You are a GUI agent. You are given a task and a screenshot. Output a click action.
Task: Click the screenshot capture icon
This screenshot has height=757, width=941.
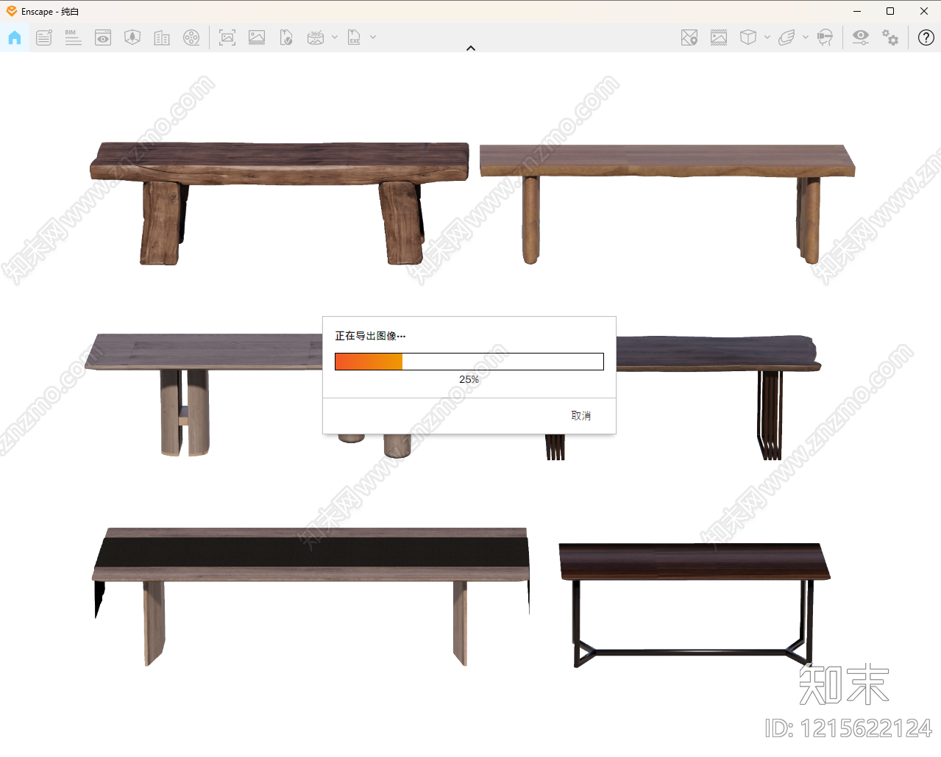coord(227,37)
